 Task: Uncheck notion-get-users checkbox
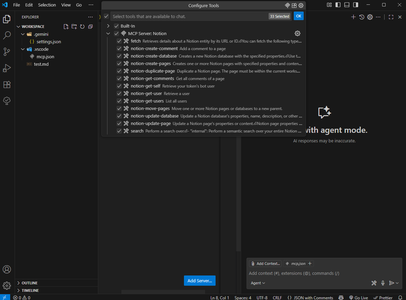(x=119, y=101)
